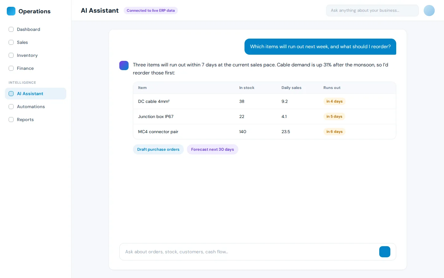Screen dimensions: 444x278
Task: Open the Dashboard menu item
Action: [35, 29]
